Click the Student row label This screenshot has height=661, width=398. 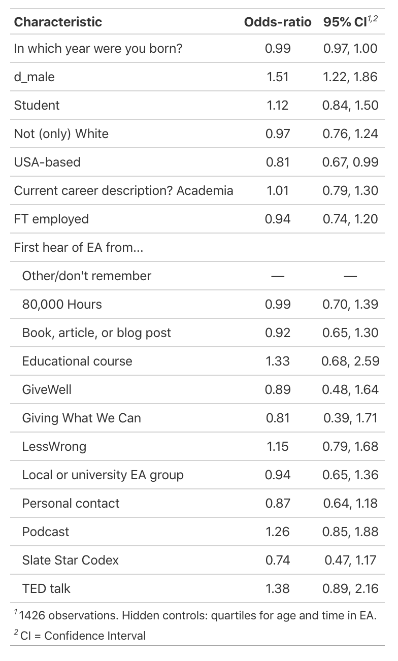tap(37, 105)
